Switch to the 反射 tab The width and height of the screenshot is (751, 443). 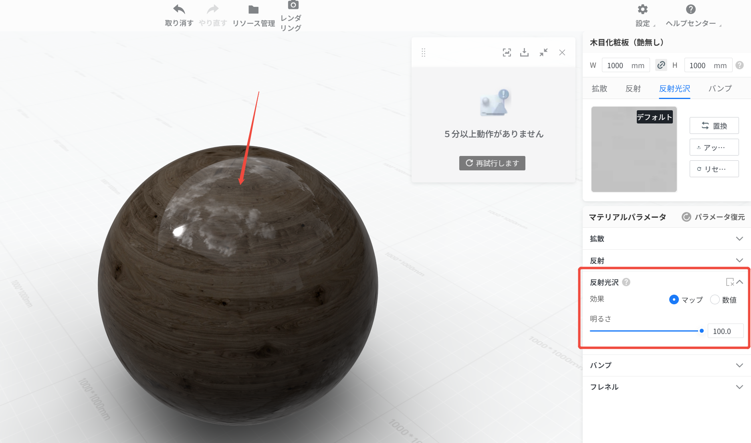coord(633,89)
